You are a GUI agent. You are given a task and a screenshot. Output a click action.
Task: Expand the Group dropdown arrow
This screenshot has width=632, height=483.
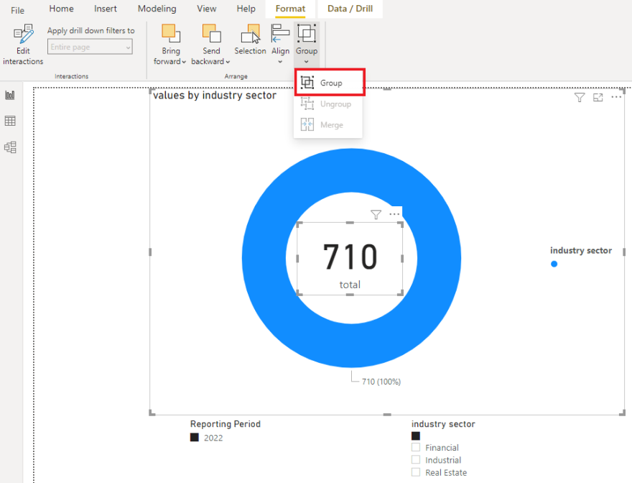(x=307, y=62)
